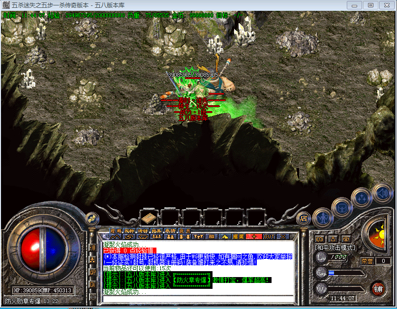Open the 会员 tab
Image resolution: width=397 pixels, height=309 pixels.
click(185, 230)
